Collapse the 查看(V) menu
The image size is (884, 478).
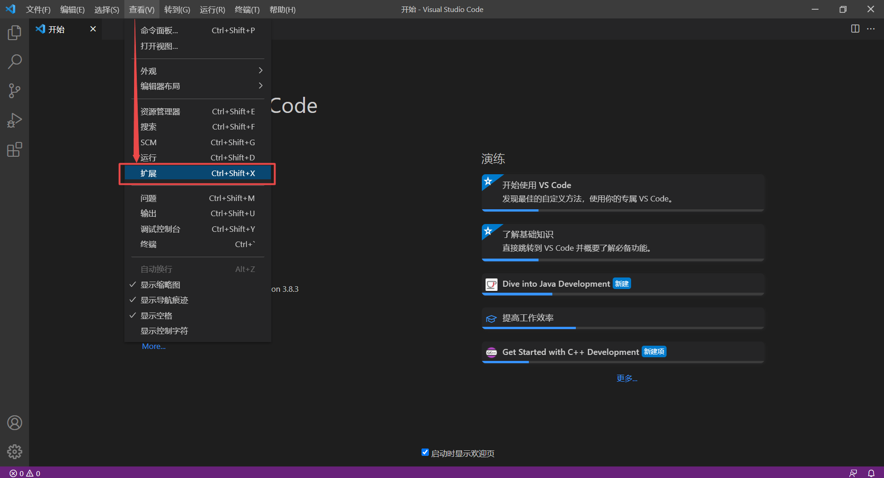[141, 9]
